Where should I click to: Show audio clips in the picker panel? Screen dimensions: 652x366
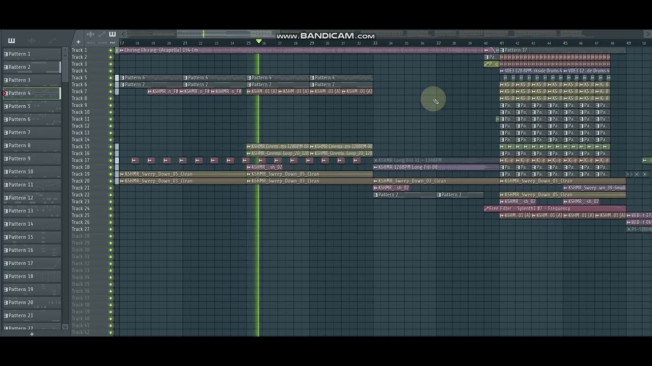coord(32,41)
